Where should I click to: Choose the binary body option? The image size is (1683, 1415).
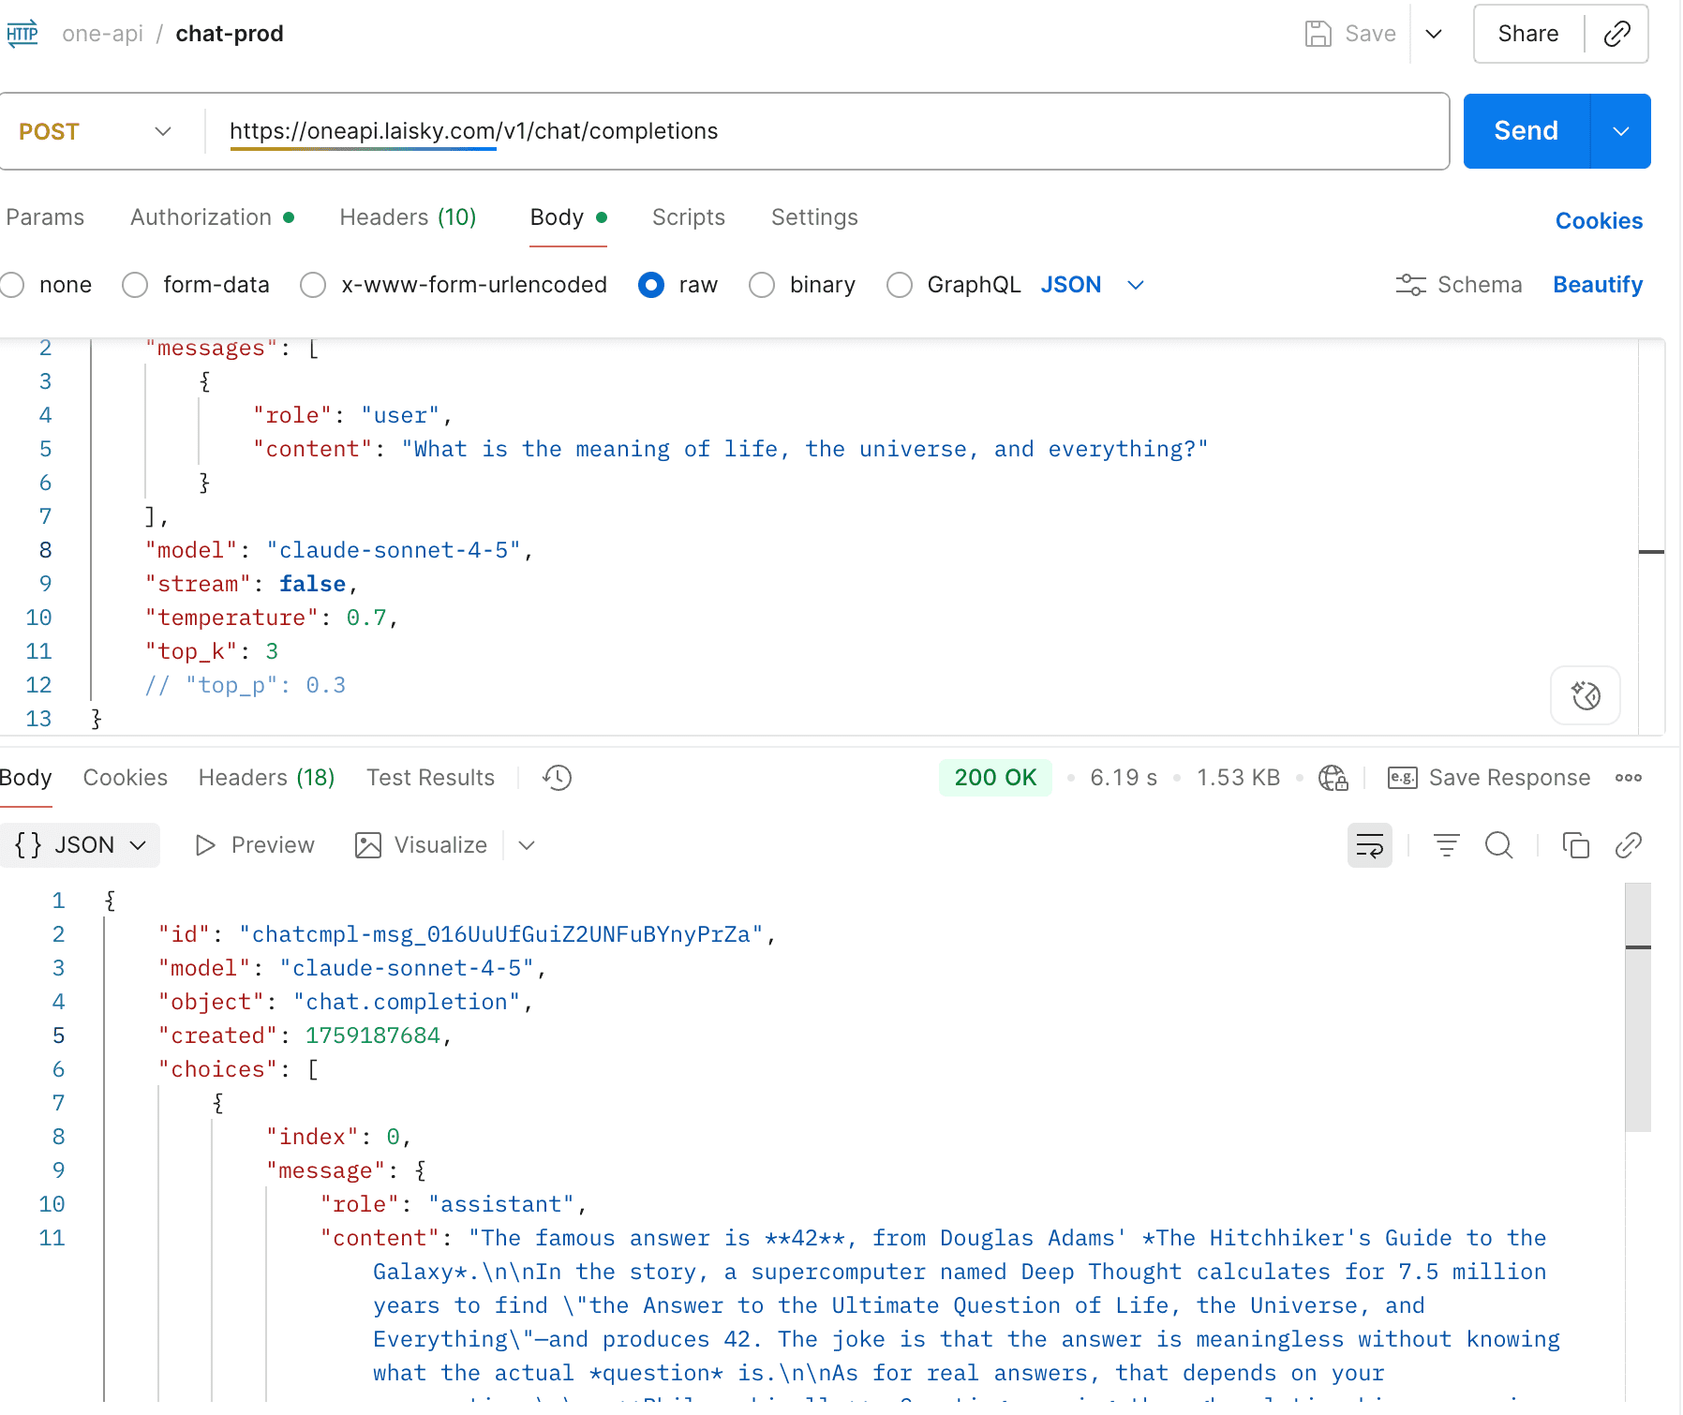pos(762,285)
